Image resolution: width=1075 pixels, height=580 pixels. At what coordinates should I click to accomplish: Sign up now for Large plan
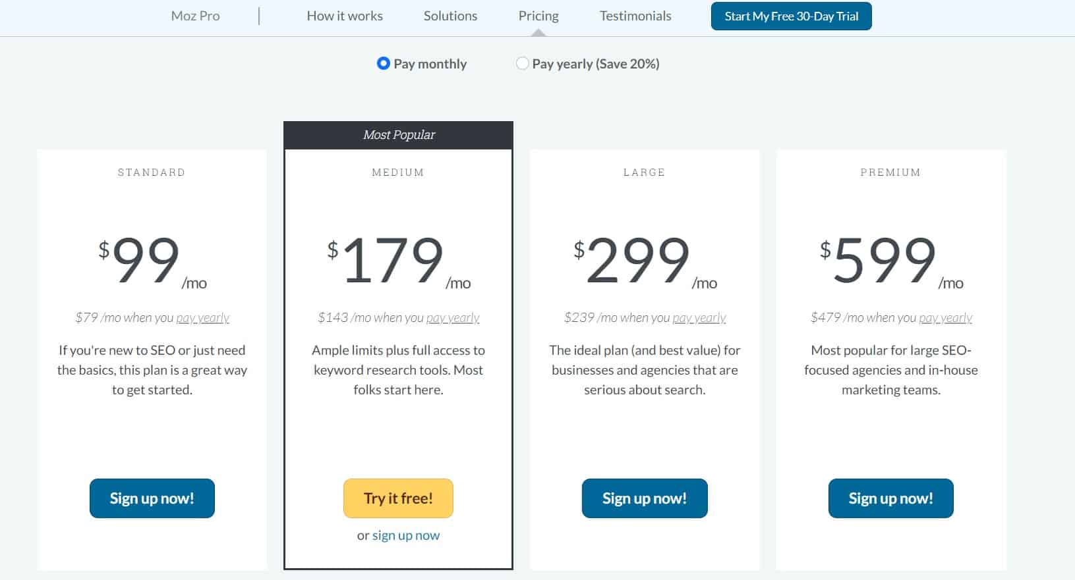(645, 498)
